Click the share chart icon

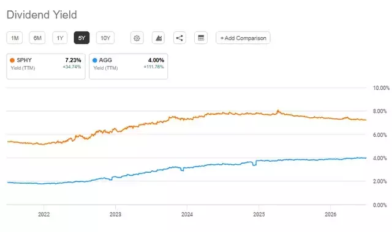[x=179, y=38]
